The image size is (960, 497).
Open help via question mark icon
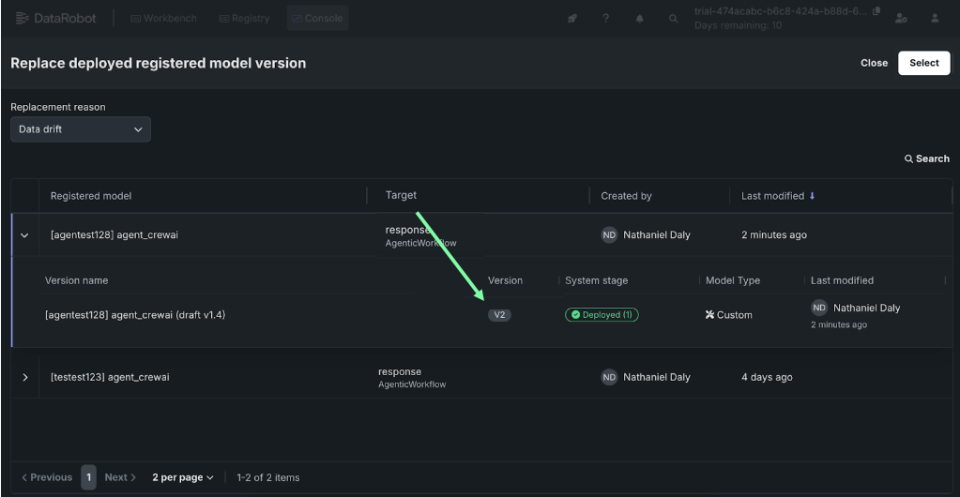click(x=607, y=18)
